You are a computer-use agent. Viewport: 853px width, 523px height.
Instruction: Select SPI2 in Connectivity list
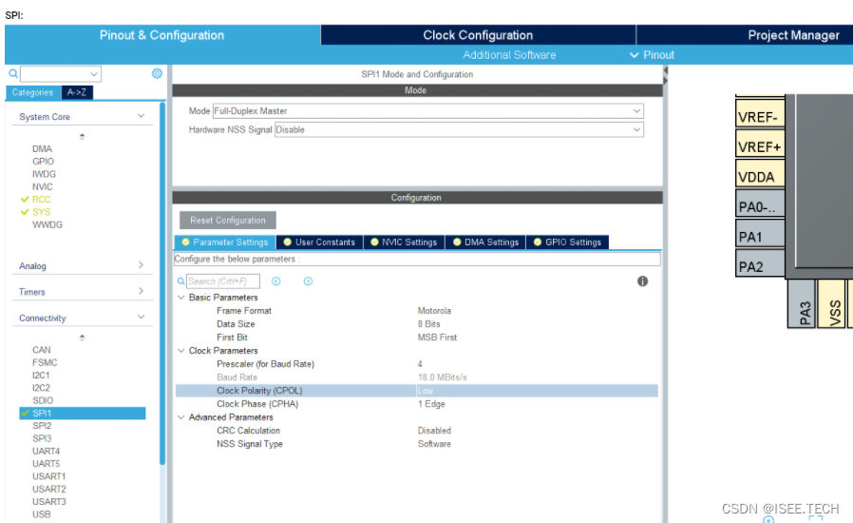click(42, 425)
